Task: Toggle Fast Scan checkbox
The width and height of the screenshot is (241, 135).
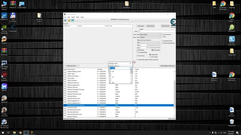Action: 137,56
